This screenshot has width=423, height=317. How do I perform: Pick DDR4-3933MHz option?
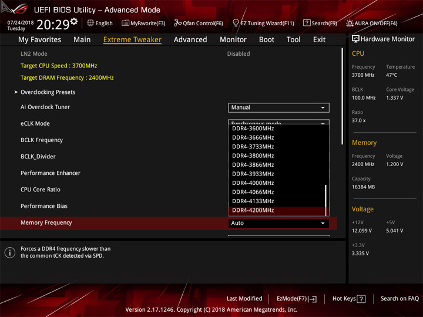click(x=277, y=174)
